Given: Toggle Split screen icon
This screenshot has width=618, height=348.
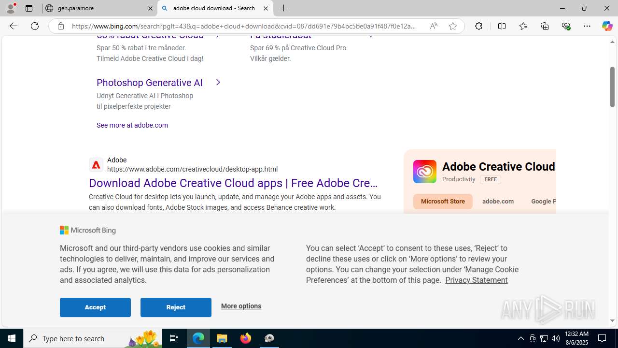Looking at the screenshot, I should pos(502,26).
